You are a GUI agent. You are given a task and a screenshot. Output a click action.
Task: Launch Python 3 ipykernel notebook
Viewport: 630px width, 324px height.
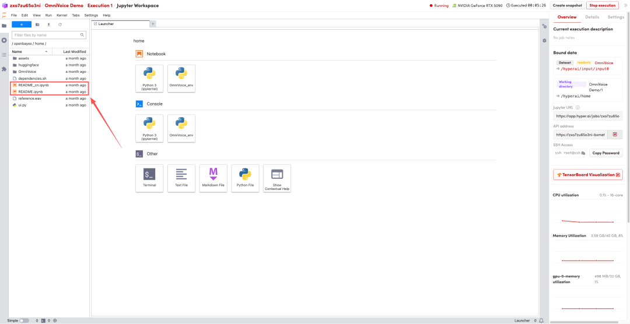point(149,78)
